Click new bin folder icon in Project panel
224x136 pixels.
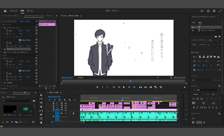(34, 101)
